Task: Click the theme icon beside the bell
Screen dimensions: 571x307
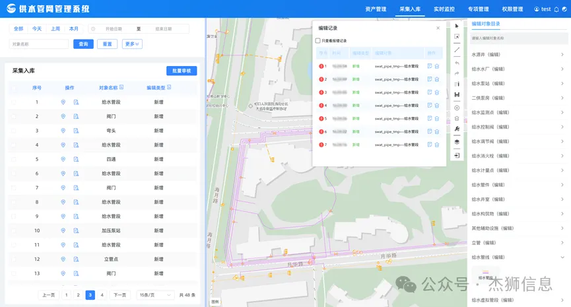Action: click(x=564, y=9)
